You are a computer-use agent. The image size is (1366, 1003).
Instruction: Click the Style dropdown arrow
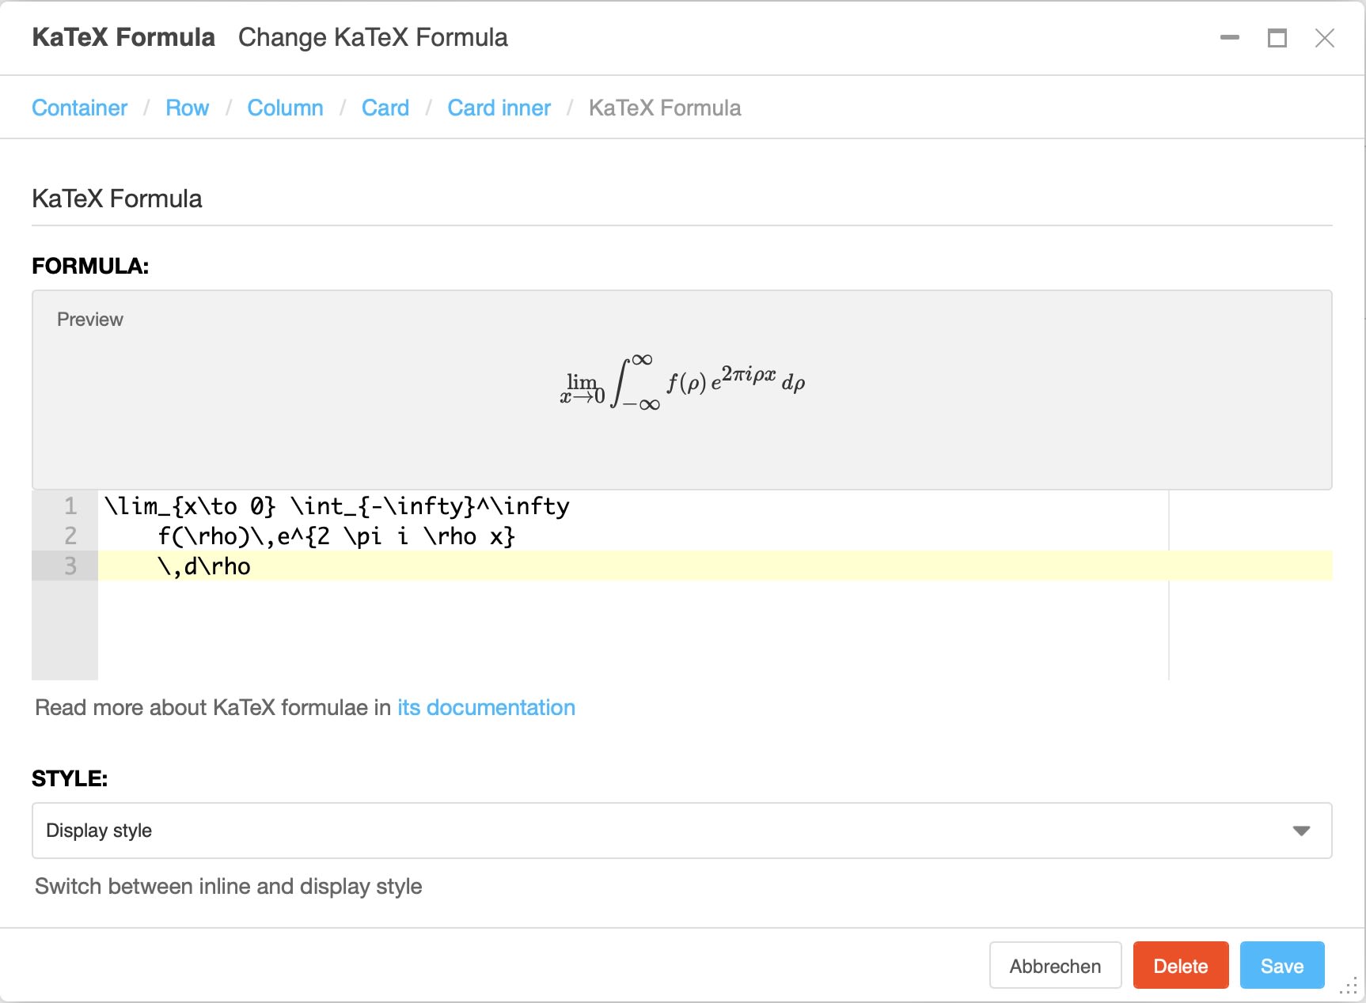coord(1301,831)
